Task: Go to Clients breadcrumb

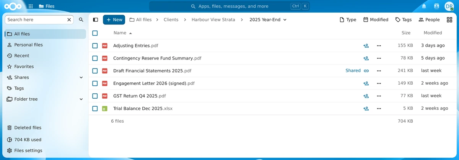Action: tap(171, 19)
